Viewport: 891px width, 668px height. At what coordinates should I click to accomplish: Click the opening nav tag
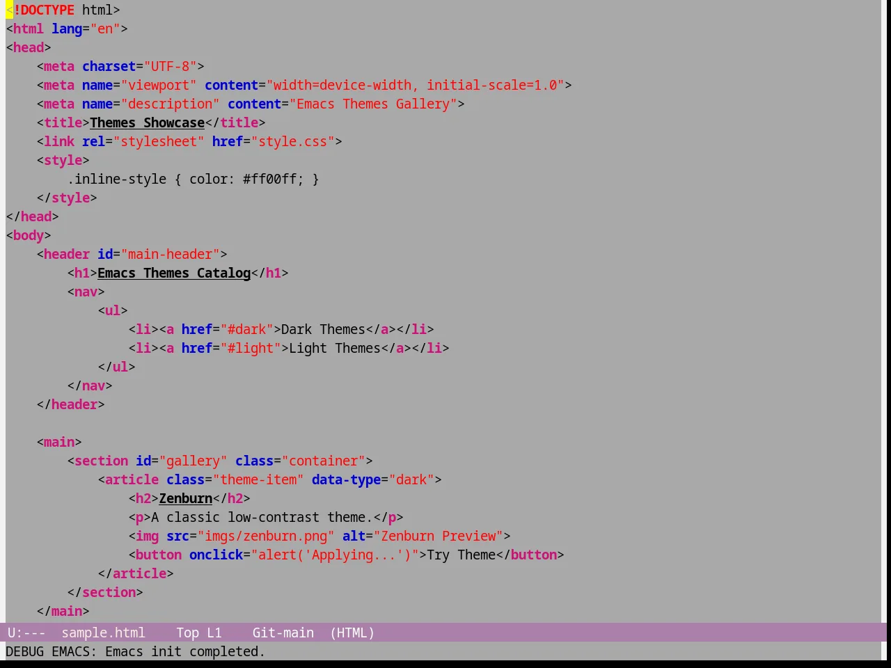[x=86, y=292]
